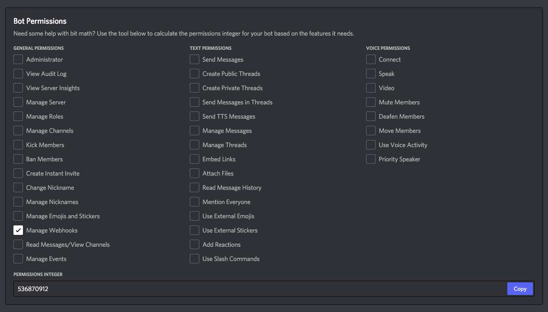
Task: Enable Manage Server permission
Action: coord(18,102)
